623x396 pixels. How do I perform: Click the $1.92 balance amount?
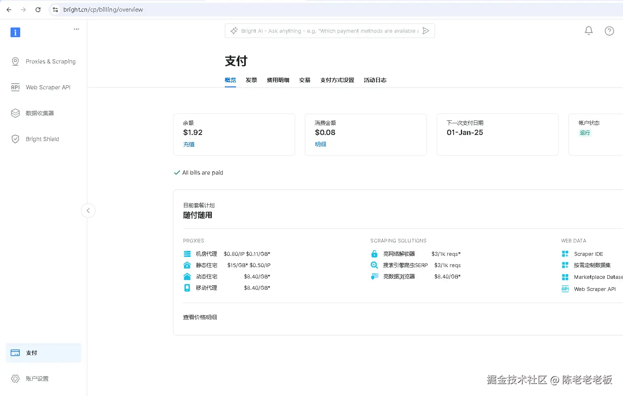pos(193,133)
